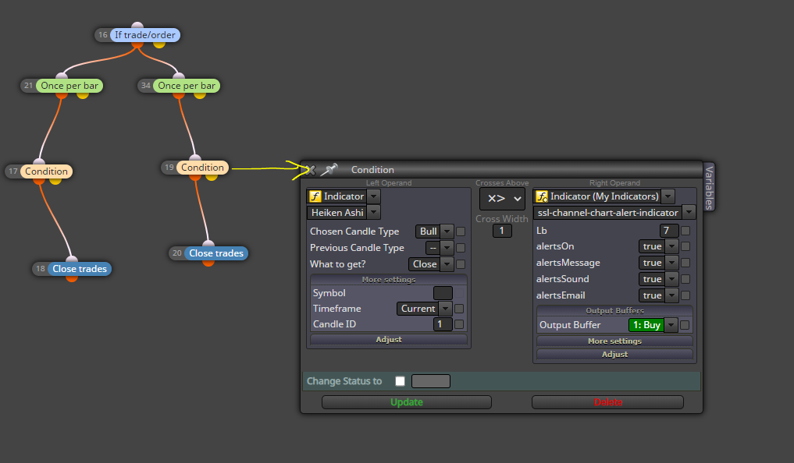Click the My Indicators function icon
This screenshot has width=794, height=463.
coord(542,196)
